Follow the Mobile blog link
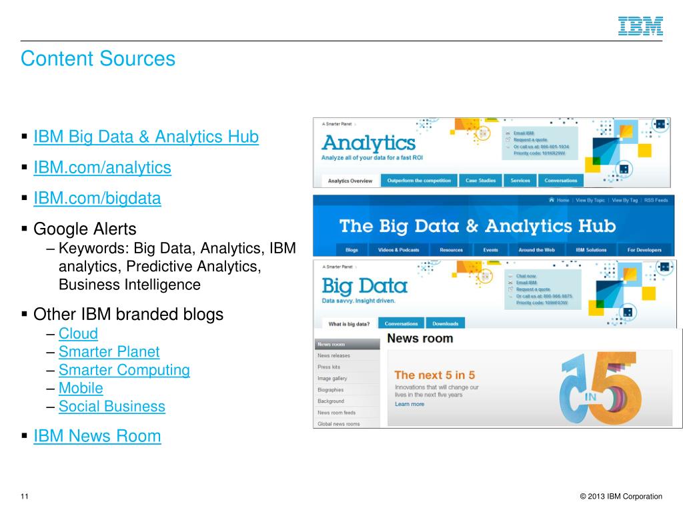Screen dimensions: 683x512 pyautogui.click(x=81, y=389)
